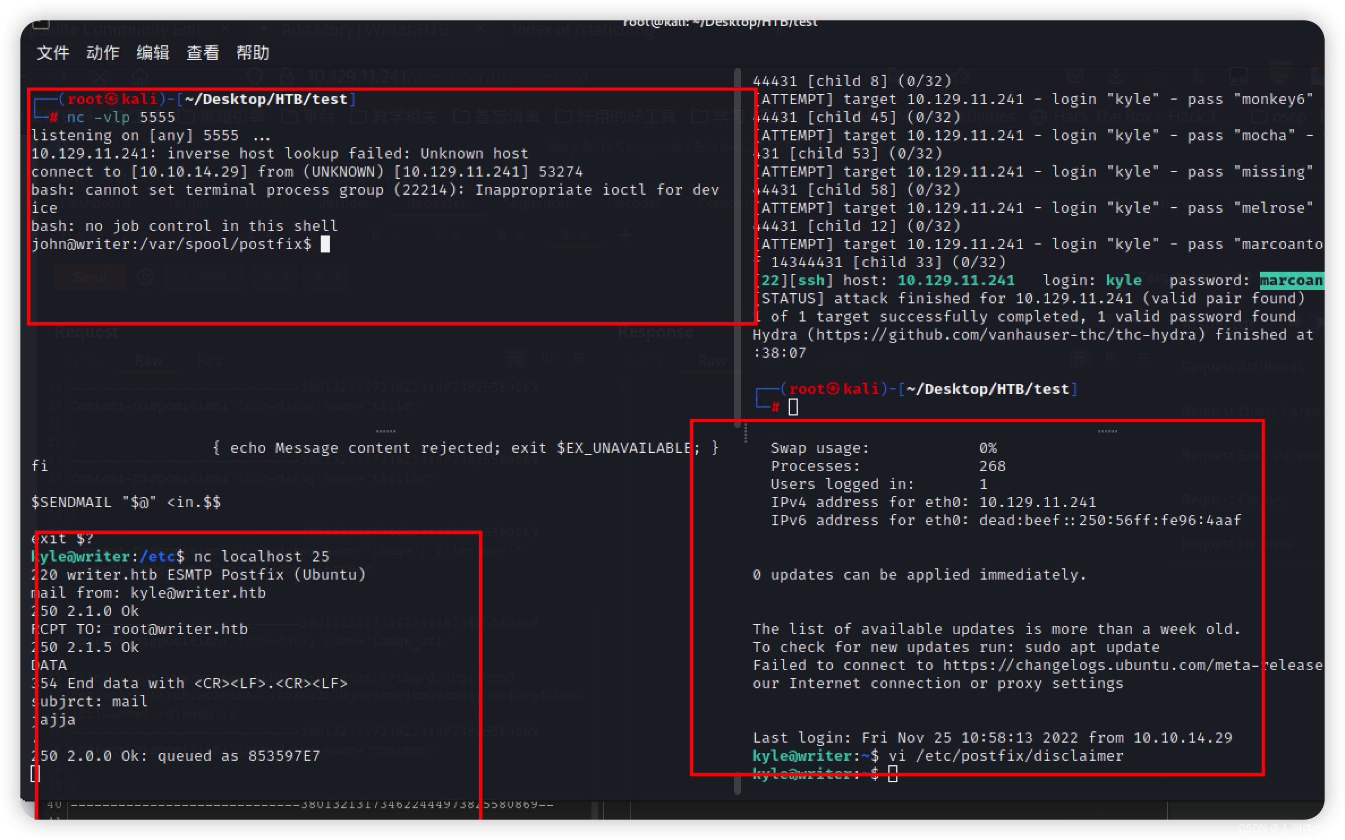Click the '$SENDMAIL "$@" <in.$$' line

tap(125, 502)
